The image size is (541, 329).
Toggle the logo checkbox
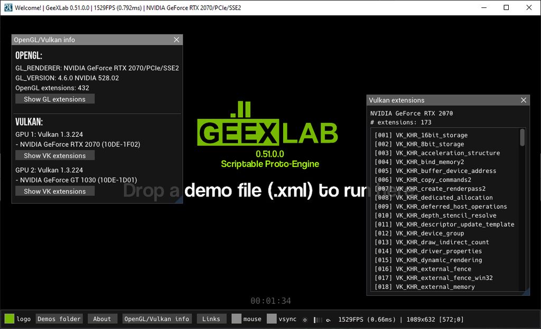click(10, 318)
